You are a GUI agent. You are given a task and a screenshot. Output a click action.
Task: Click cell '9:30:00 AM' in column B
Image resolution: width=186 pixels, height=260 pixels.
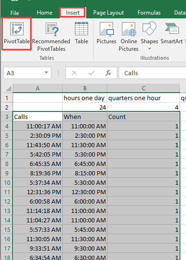85,248
